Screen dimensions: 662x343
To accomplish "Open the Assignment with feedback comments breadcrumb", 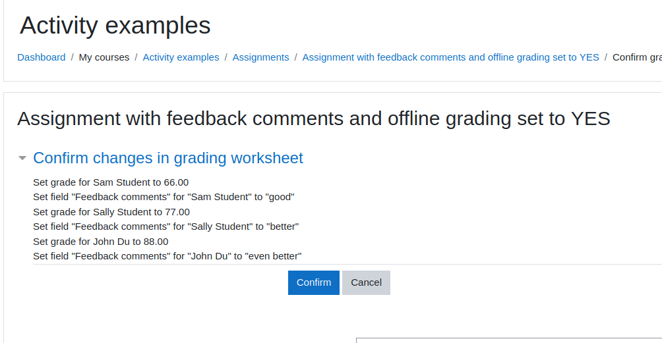I will [450, 57].
